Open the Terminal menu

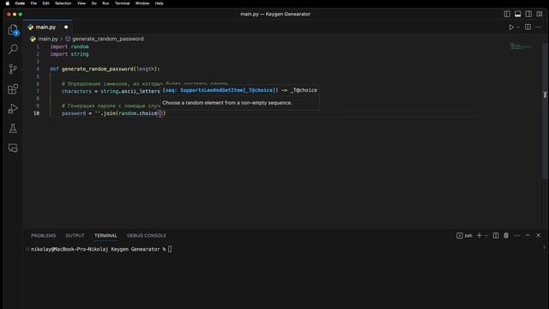(x=122, y=3)
